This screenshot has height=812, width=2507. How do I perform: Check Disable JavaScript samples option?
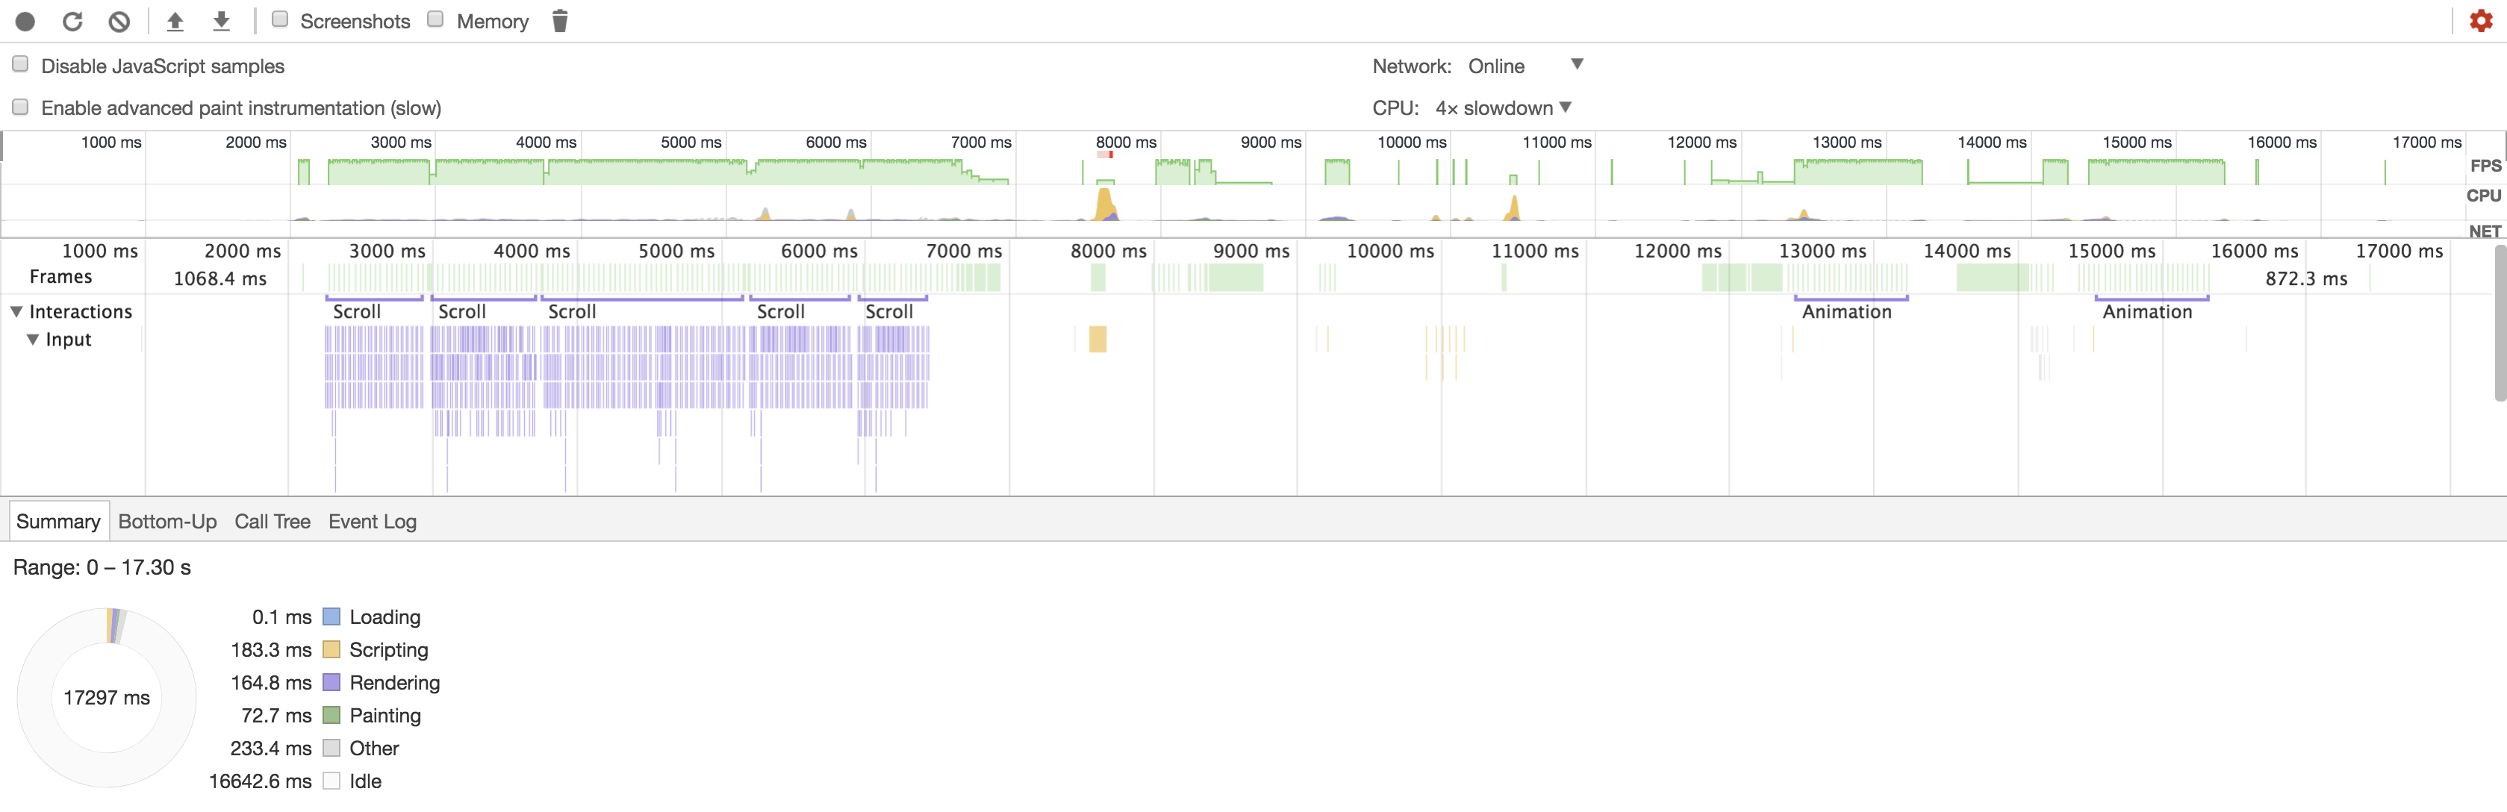tap(20, 64)
